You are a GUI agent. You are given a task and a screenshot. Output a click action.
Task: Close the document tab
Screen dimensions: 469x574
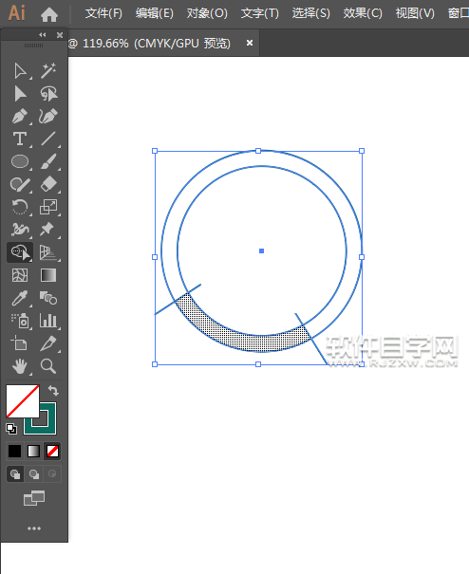pos(250,44)
